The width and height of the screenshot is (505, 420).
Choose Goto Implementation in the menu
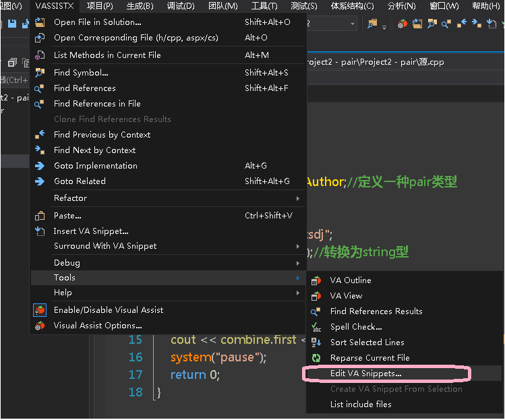[x=95, y=166]
